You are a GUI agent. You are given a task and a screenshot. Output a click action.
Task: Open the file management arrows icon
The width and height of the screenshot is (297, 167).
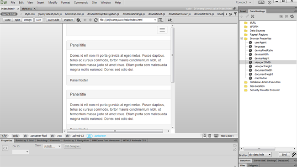tap(170, 20)
